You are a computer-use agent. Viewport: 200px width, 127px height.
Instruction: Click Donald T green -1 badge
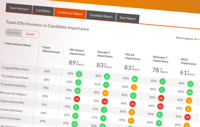click(x=104, y=110)
